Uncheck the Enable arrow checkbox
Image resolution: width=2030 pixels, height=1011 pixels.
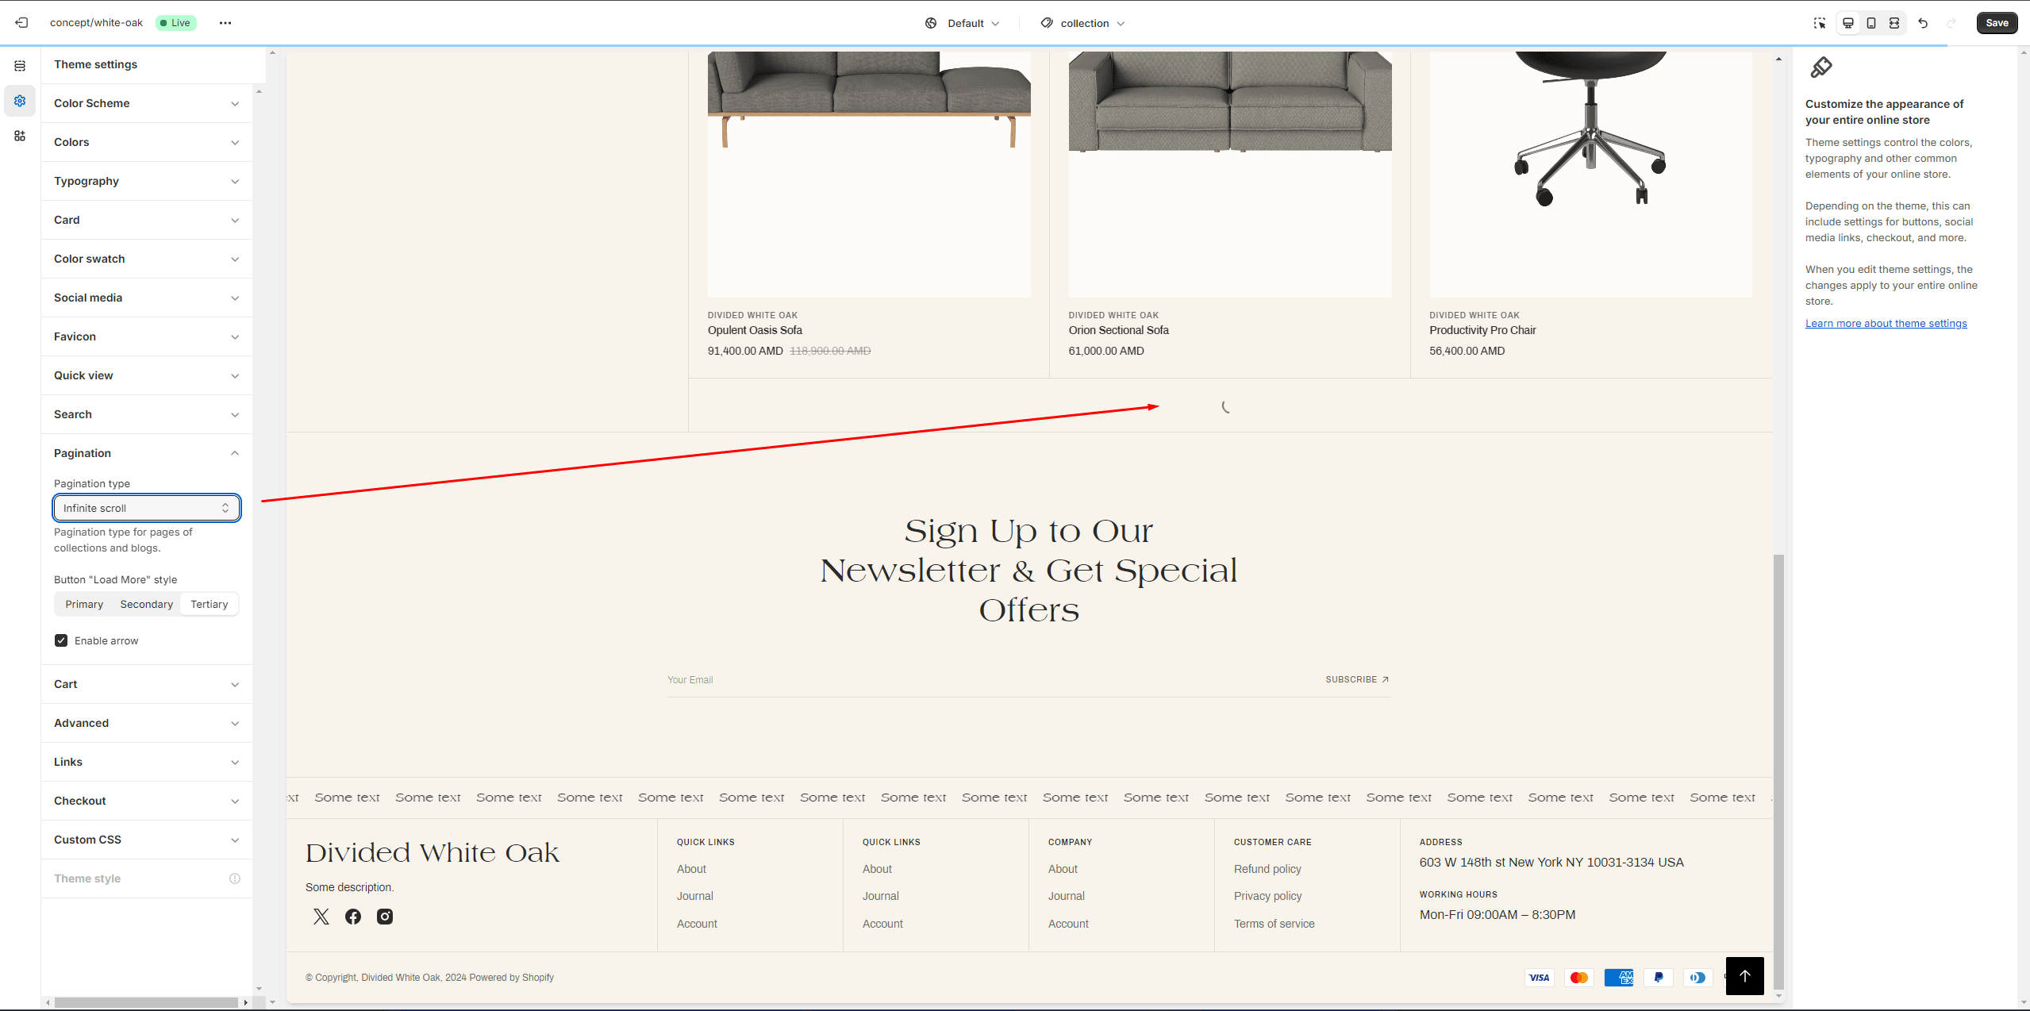(61, 640)
